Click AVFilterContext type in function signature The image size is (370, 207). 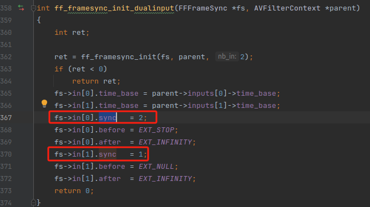(287, 8)
